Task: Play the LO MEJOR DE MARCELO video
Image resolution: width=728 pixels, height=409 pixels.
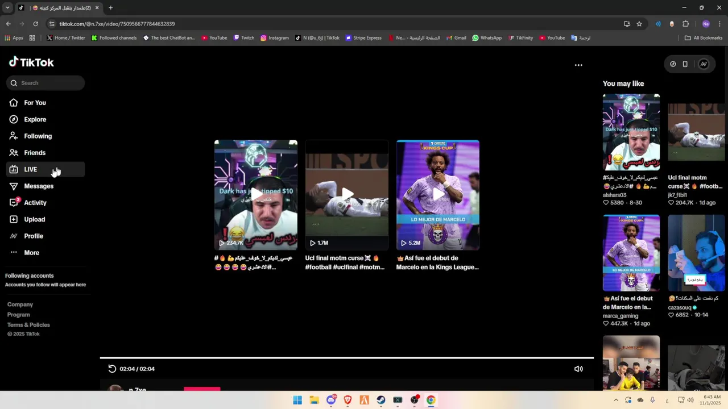Action: click(x=438, y=195)
